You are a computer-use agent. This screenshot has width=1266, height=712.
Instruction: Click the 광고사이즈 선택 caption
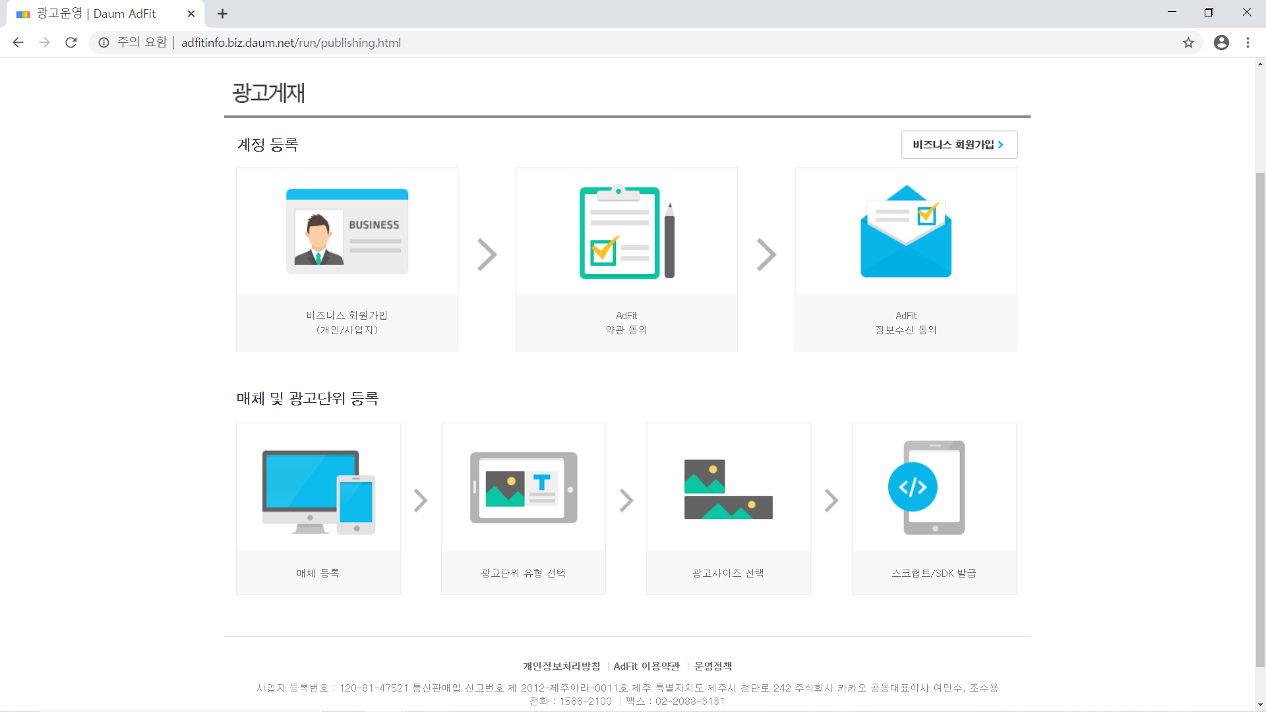(729, 574)
